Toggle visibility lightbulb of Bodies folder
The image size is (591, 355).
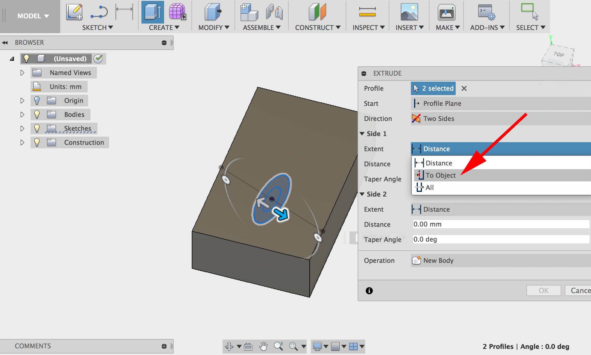click(37, 114)
